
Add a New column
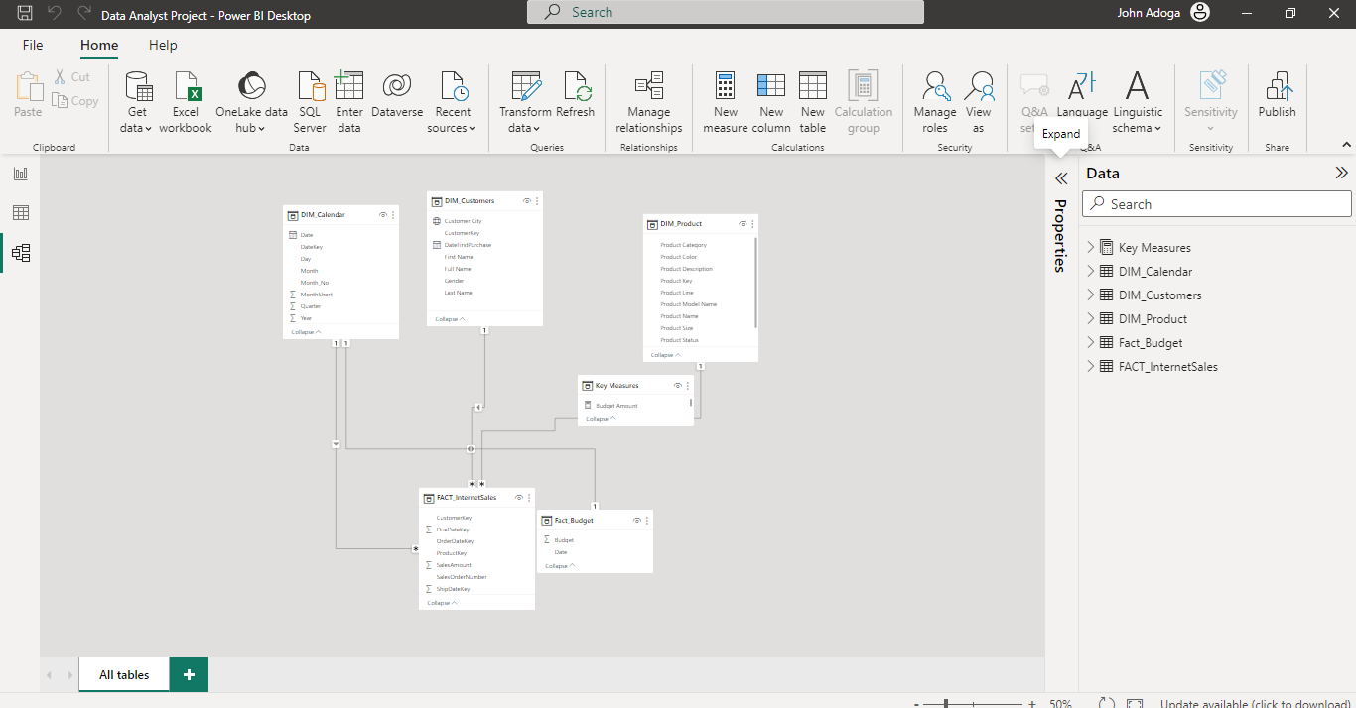771,102
